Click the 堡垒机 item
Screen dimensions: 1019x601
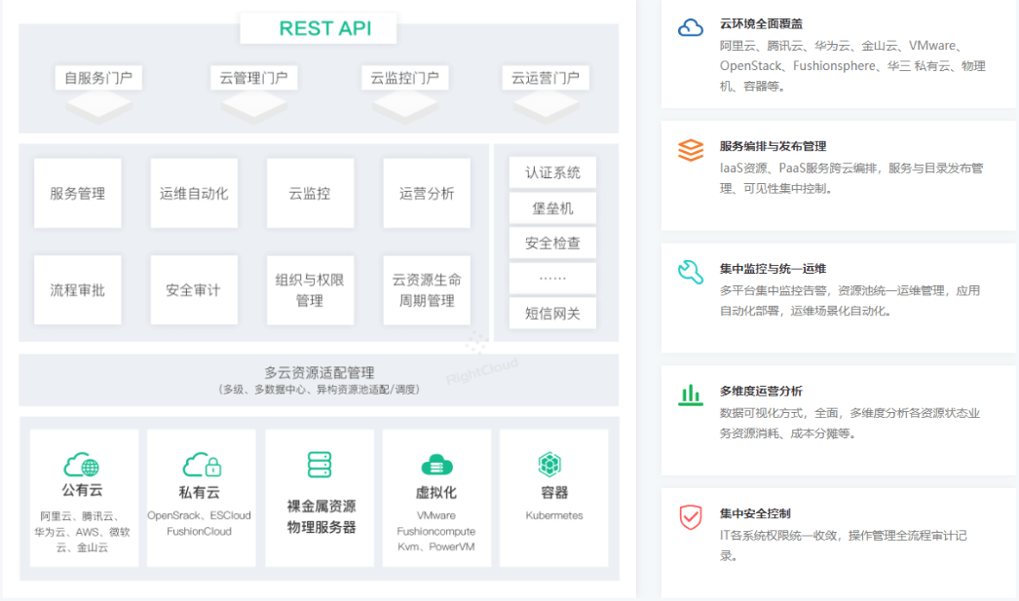tap(552, 207)
